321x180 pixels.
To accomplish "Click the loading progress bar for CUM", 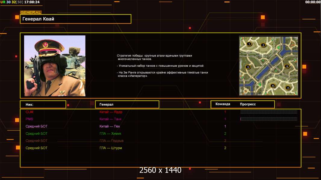I will (269, 112).
